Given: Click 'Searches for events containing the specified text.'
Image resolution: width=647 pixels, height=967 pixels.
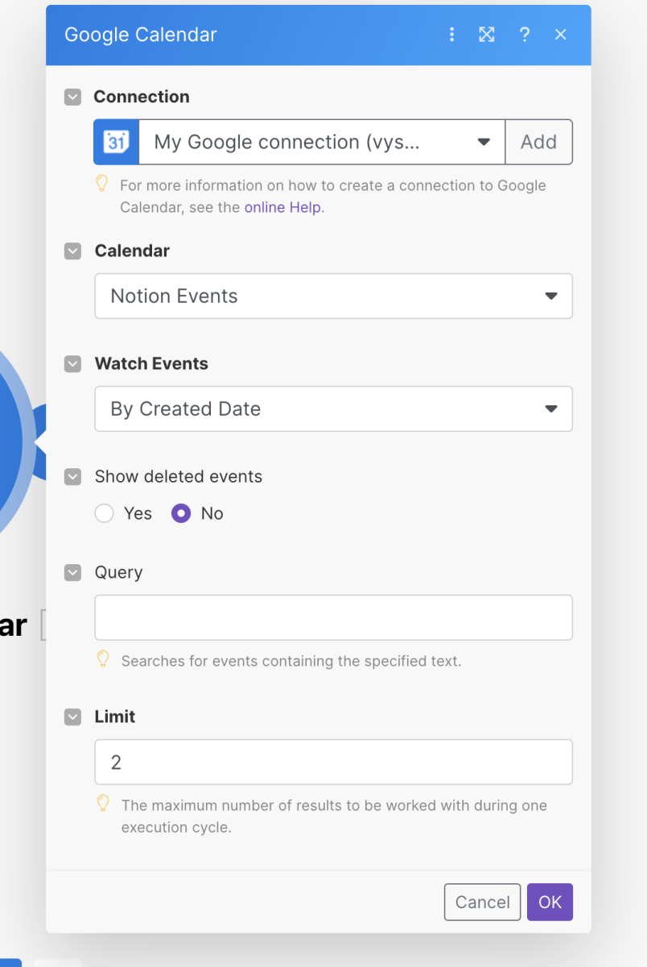Looking at the screenshot, I should coord(291,661).
